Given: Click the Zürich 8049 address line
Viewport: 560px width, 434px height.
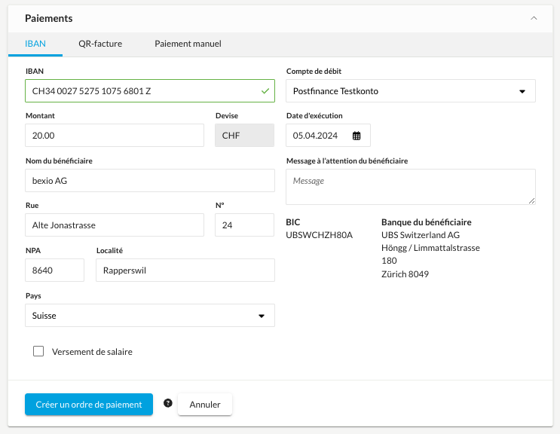Looking at the screenshot, I should click(405, 274).
